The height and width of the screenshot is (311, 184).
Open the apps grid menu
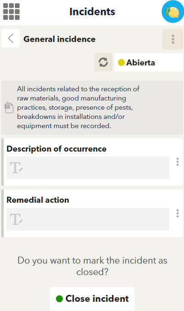(11, 12)
